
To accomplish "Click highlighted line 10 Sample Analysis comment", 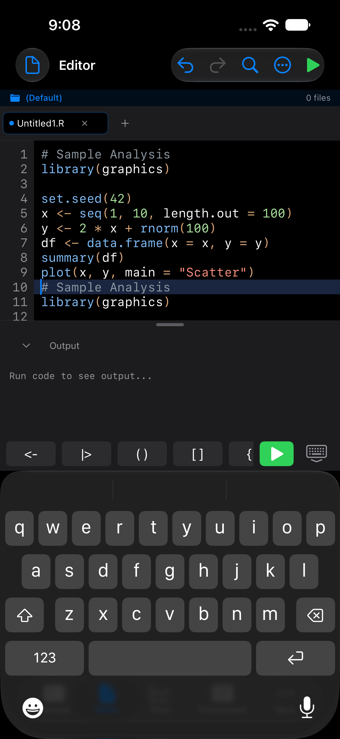I will [x=106, y=287].
